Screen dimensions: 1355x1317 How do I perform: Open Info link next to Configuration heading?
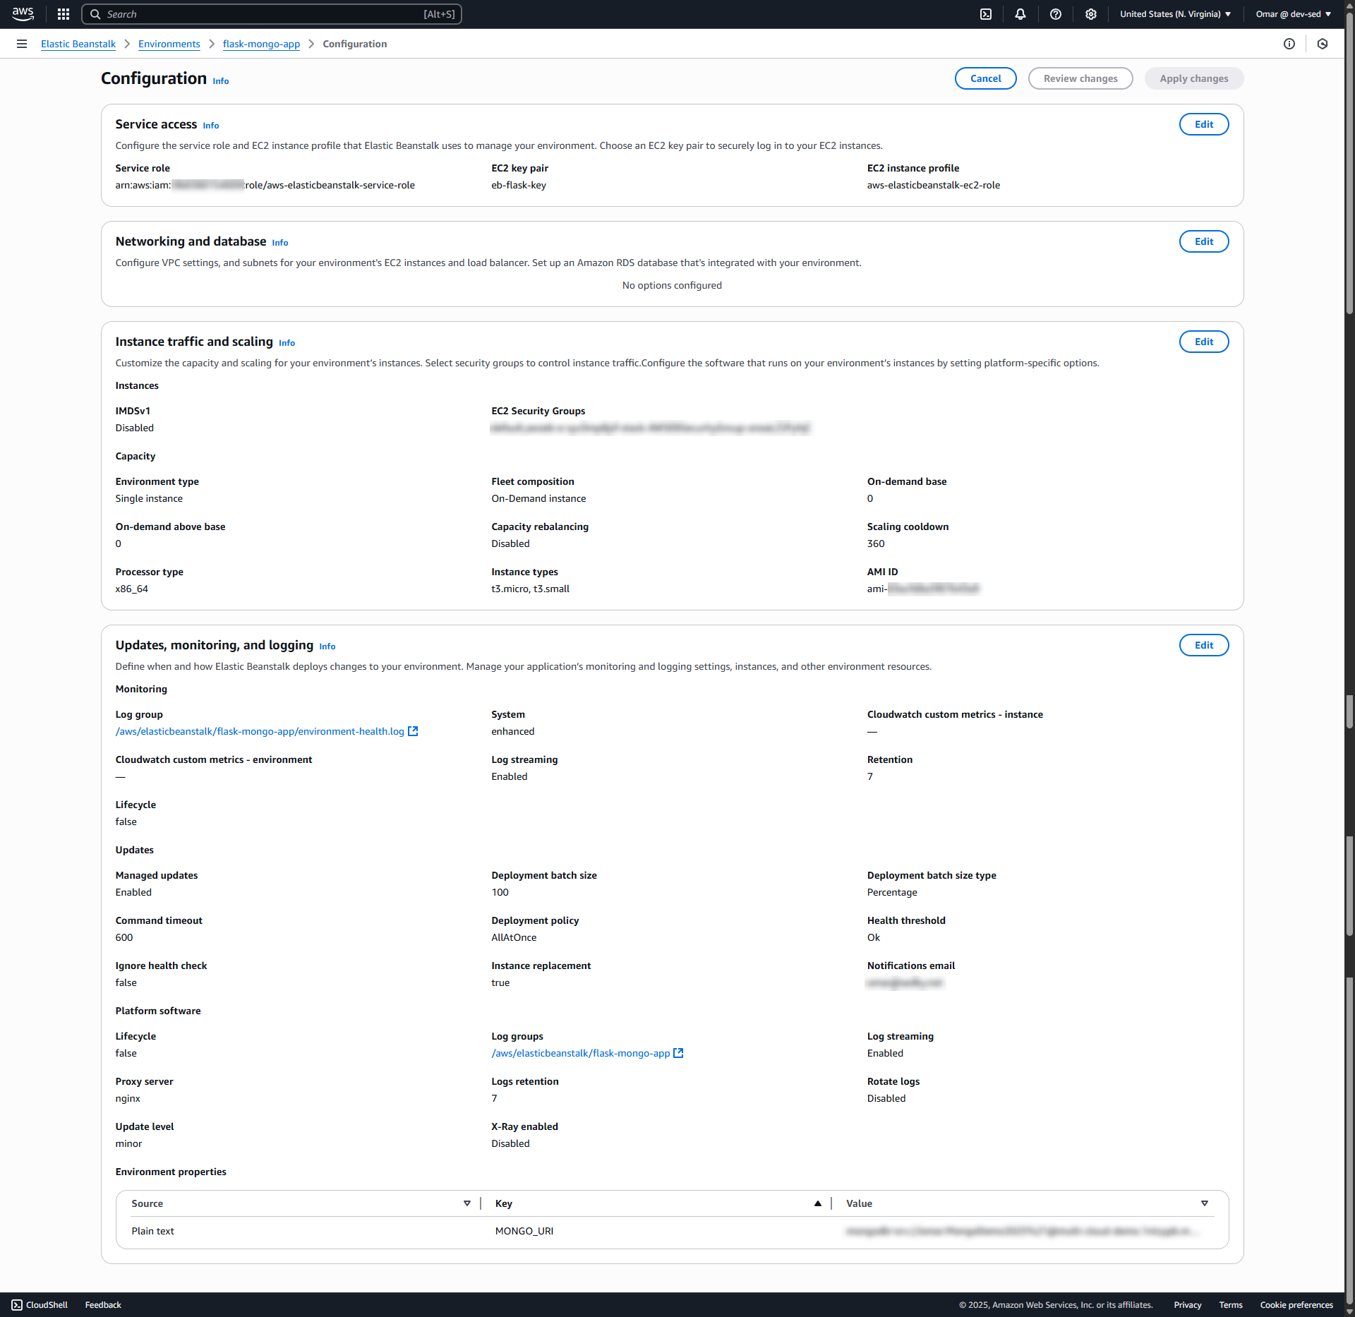click(x=221, y=81)
